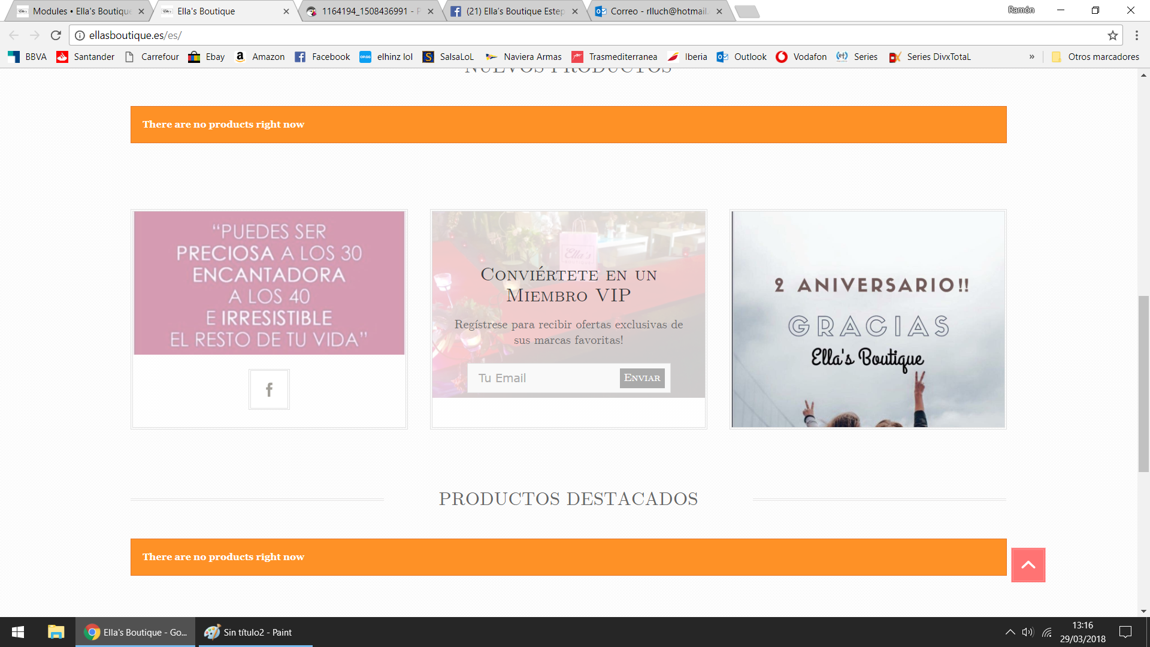Click the scroll-to-top arrow button

tap(1028, 565)
